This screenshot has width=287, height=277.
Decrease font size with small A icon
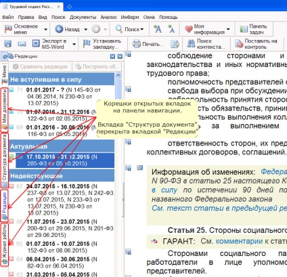pos(171,29)
